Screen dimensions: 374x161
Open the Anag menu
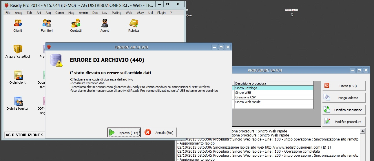tap(19, 13)
